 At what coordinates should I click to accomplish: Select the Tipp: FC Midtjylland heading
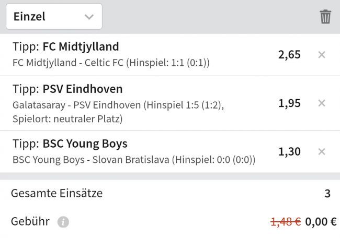[x=65, y=46]
